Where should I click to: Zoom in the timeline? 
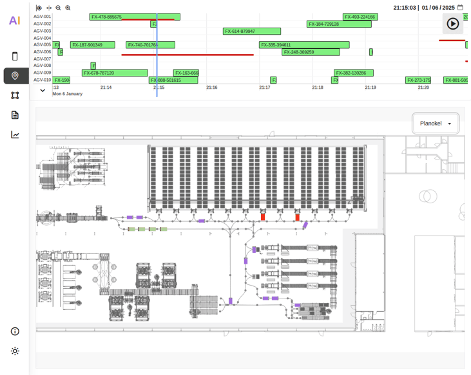pyautogui.click(x=68, y=8)
